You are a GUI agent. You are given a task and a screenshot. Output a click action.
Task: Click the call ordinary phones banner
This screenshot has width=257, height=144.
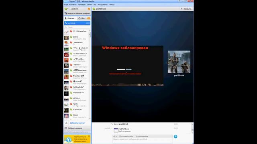click(x=77, y=13)
